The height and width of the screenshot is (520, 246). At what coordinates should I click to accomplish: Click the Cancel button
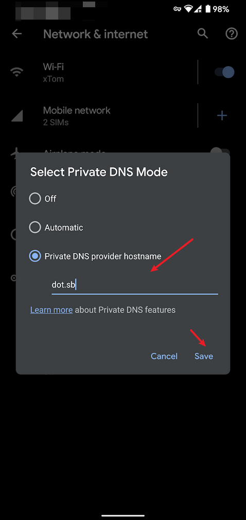click(164, 356)
